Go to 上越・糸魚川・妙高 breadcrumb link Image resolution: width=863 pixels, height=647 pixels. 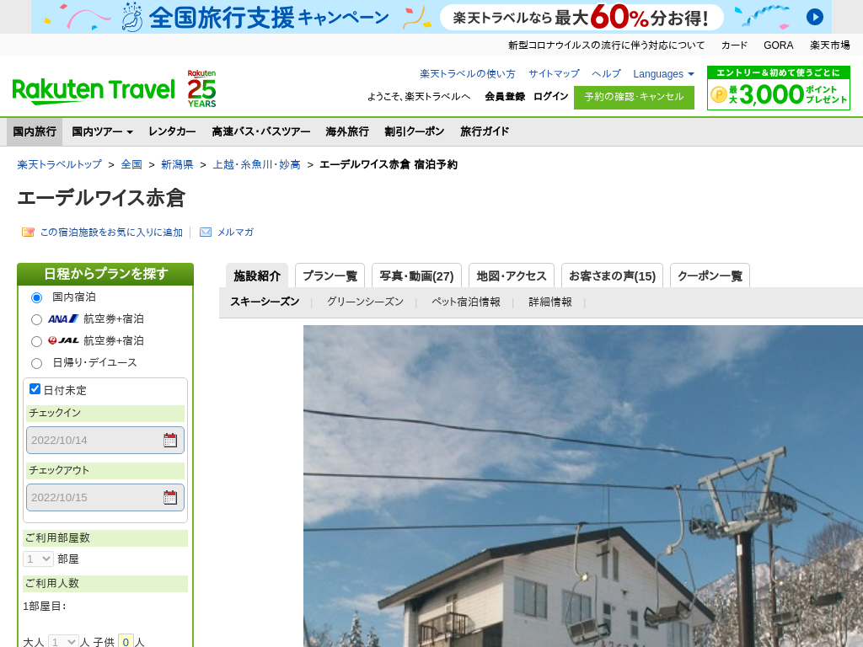click(x=257, y=164)
